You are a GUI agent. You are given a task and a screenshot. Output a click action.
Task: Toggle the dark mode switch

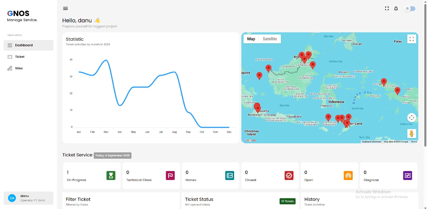[410, 9]
